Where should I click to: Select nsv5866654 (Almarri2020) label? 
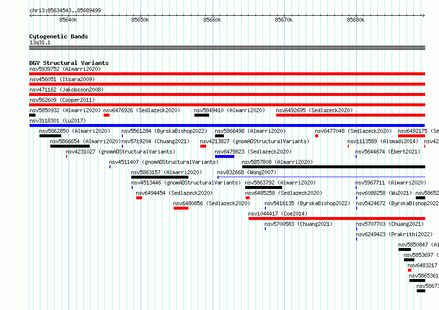tap(85, 141)
